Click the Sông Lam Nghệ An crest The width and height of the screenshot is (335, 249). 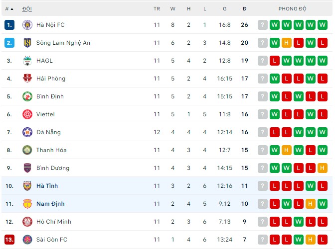(x=27, y=43)
